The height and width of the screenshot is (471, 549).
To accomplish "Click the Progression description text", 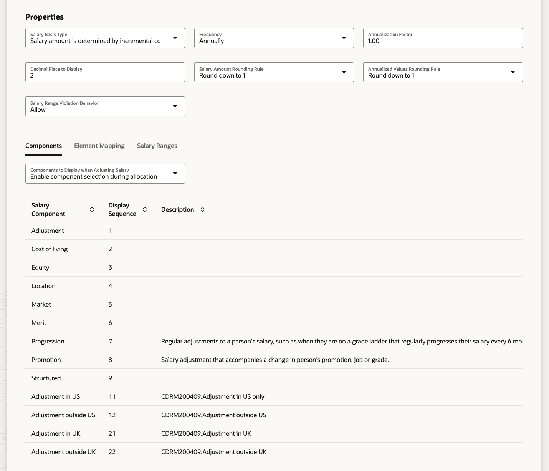I will point(342,341).
